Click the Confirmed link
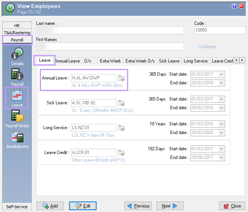The height and width of the screenshot is (212, 248). (207, 47)
